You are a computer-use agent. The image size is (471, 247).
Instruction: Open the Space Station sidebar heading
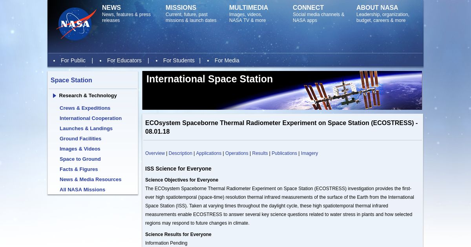[x=71, y=80]
